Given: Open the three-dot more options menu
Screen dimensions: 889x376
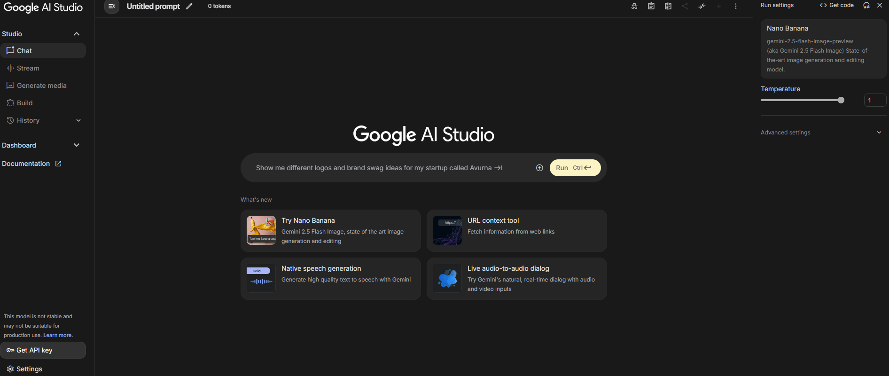Looking at the screenshot, I should tap(736, 6).
